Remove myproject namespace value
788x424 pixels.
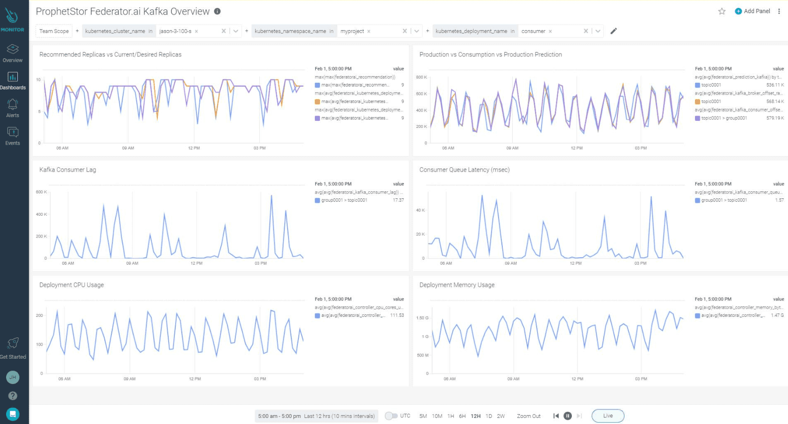click(369, 31)
